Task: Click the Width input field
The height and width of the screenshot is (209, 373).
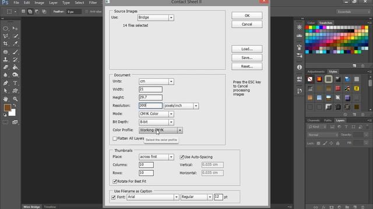Action: click(x=150, y=89)
